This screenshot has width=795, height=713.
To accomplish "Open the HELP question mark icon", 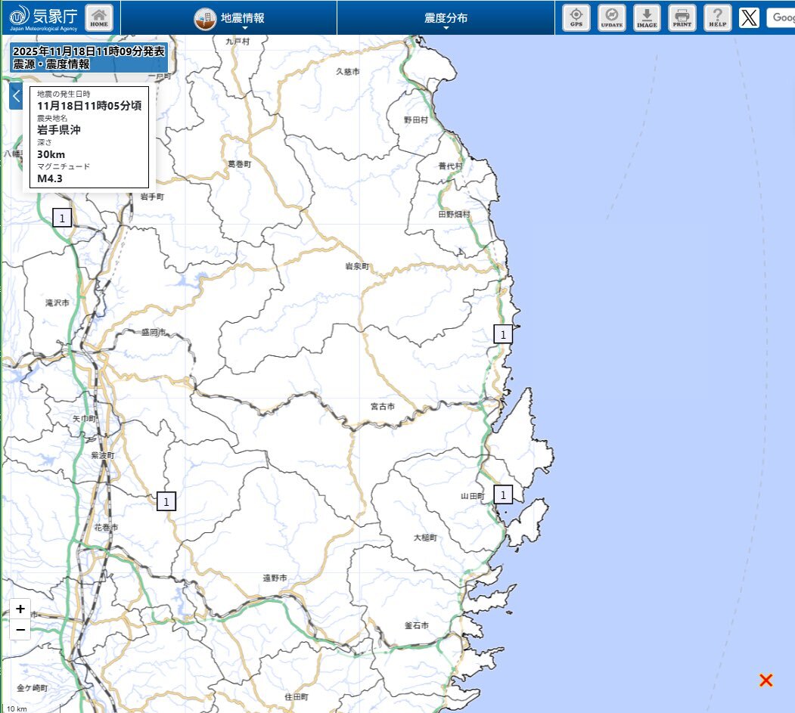I will point(717,17).
